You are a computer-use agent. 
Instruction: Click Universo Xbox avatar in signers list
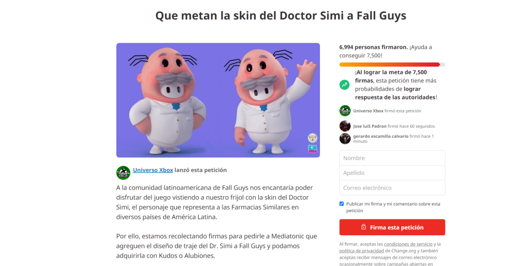coord(345,111)
